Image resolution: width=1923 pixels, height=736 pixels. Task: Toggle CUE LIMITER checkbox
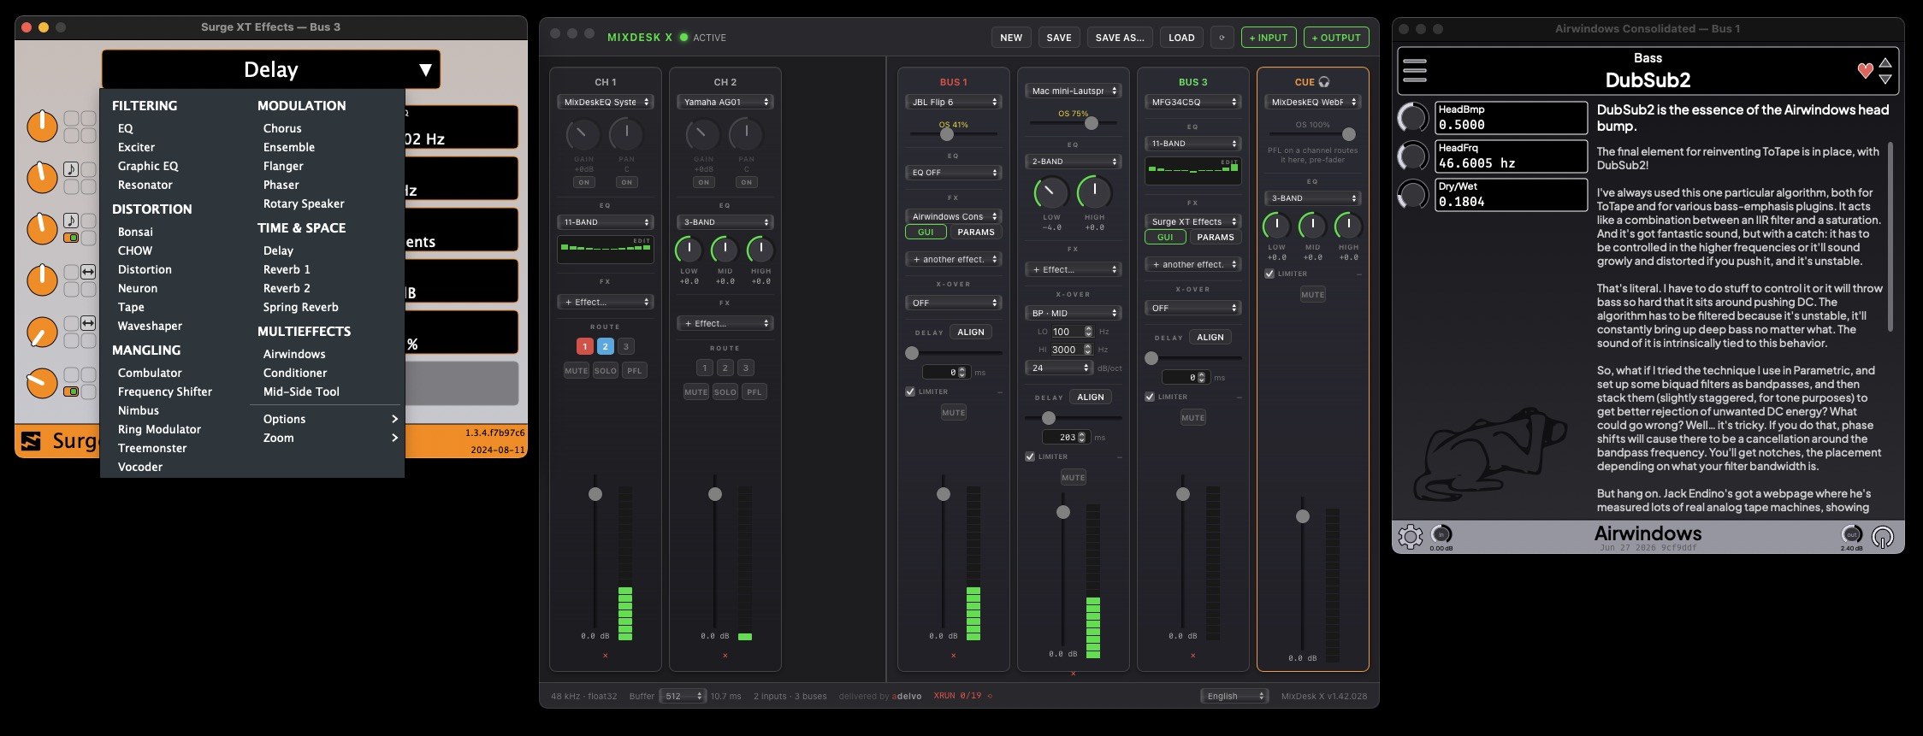pyautogui.click(x=1269, y=274)
